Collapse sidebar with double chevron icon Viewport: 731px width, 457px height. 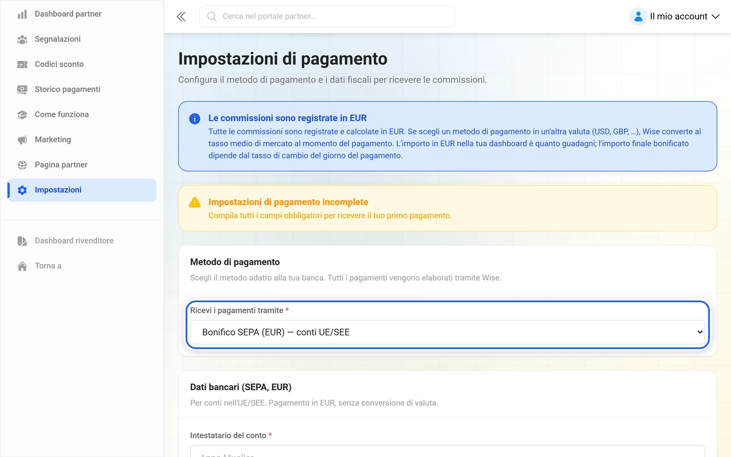[x=181, y=17]
